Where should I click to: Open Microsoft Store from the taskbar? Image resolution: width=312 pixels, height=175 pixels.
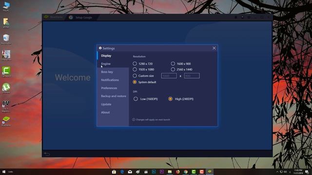pos(114,172)
